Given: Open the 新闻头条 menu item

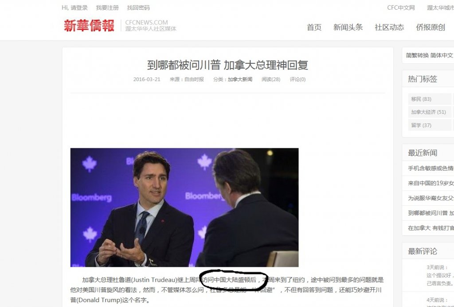Looking at the screenshot, I should tap(348, 27).
